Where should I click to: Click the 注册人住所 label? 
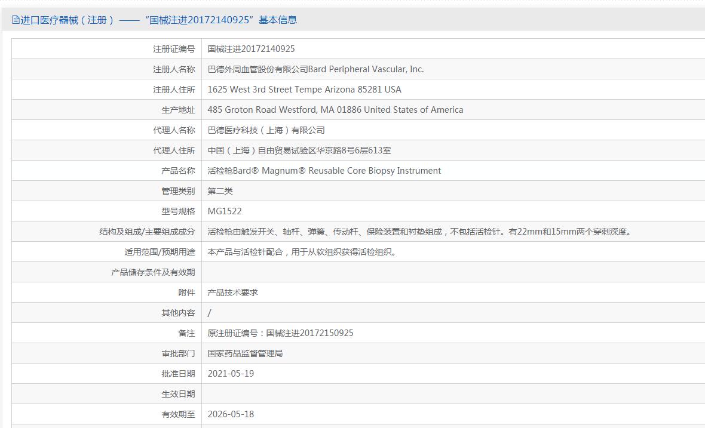tap(174, 90)
